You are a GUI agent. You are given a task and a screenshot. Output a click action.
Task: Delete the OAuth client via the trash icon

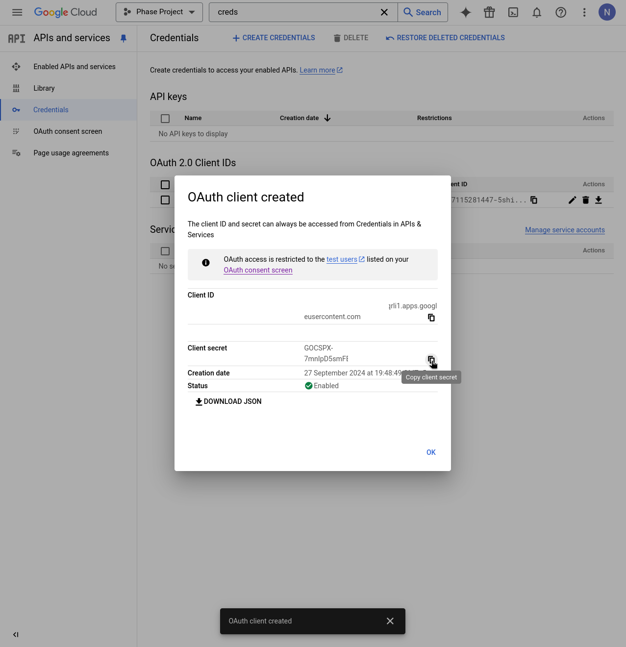point(585,200)
